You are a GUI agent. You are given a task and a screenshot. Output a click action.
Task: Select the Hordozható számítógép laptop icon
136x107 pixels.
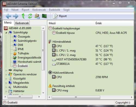(15, 62)
